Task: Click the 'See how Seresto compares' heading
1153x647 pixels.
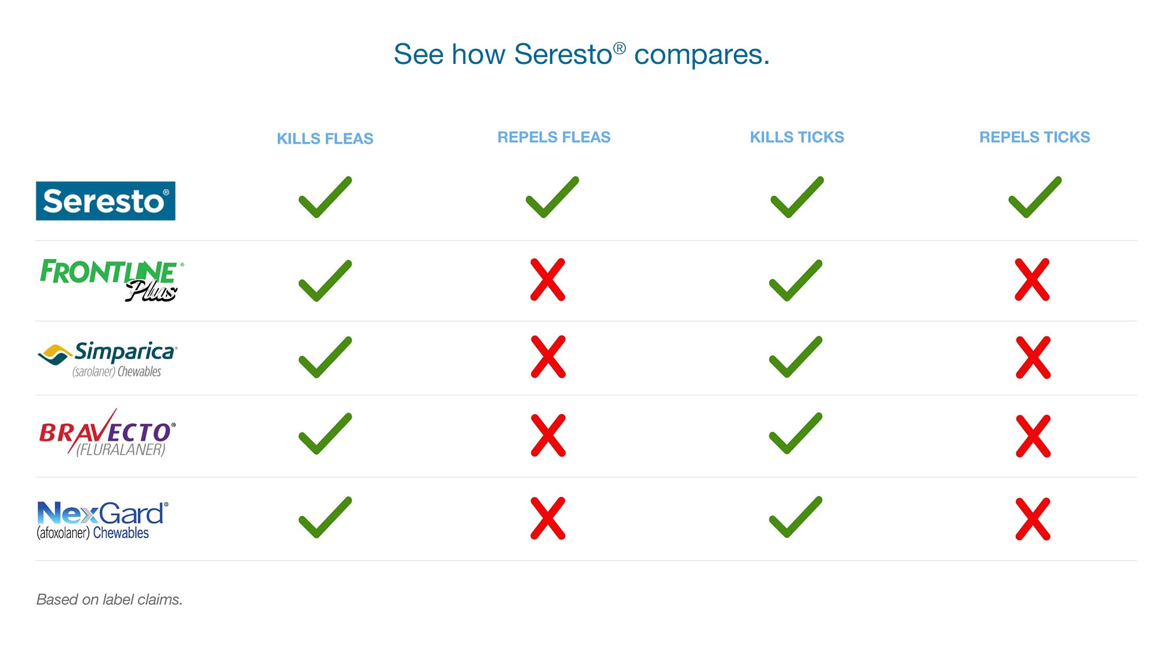Action: pyautogui.click(x=581, y=55)
